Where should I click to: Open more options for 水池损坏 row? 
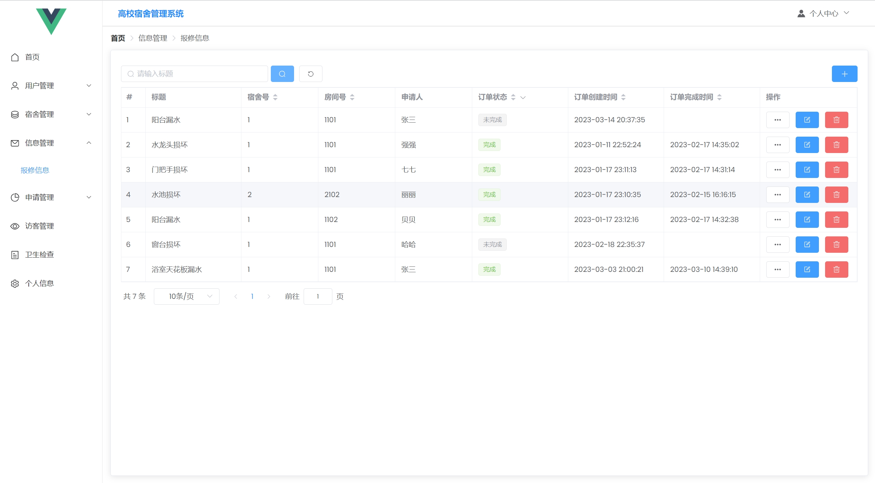pyautogui.click(x=778, y=195)
